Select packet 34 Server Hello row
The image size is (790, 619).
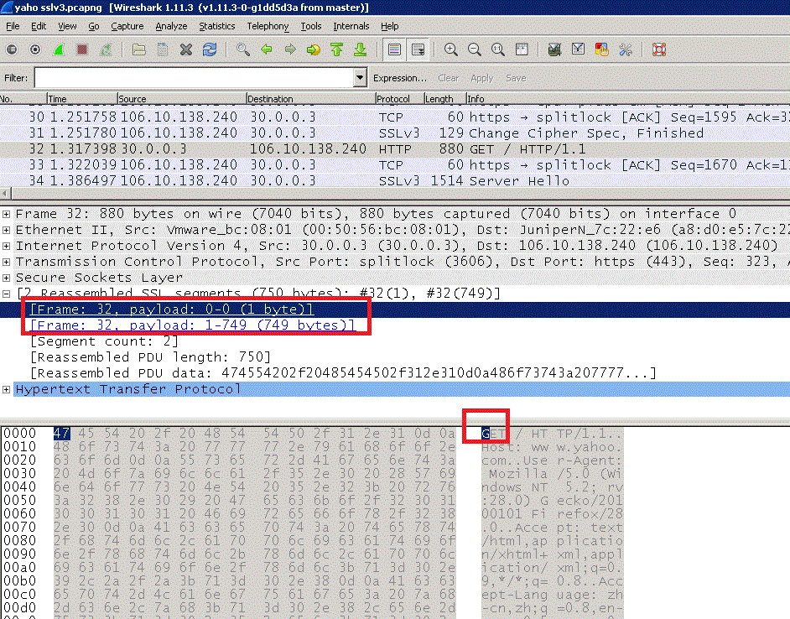click(x=335, y=181)
